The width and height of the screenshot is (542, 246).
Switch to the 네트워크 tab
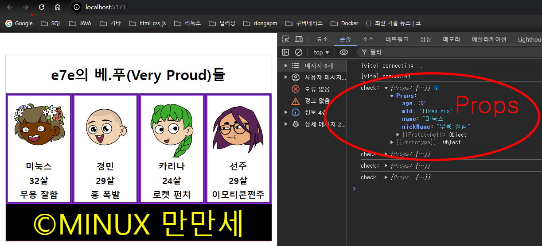(397, 39)
